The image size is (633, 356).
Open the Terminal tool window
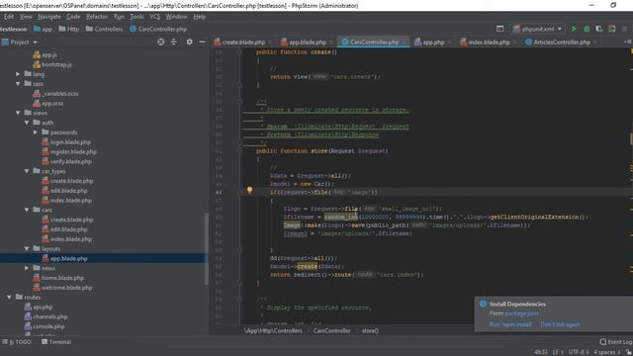[x=56, y=342]
